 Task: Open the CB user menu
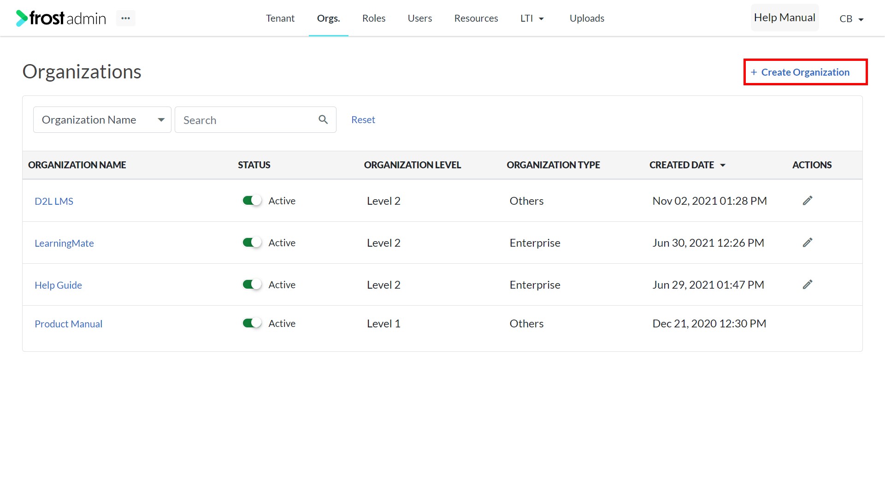pyautogui.click(x=851, y=19)
